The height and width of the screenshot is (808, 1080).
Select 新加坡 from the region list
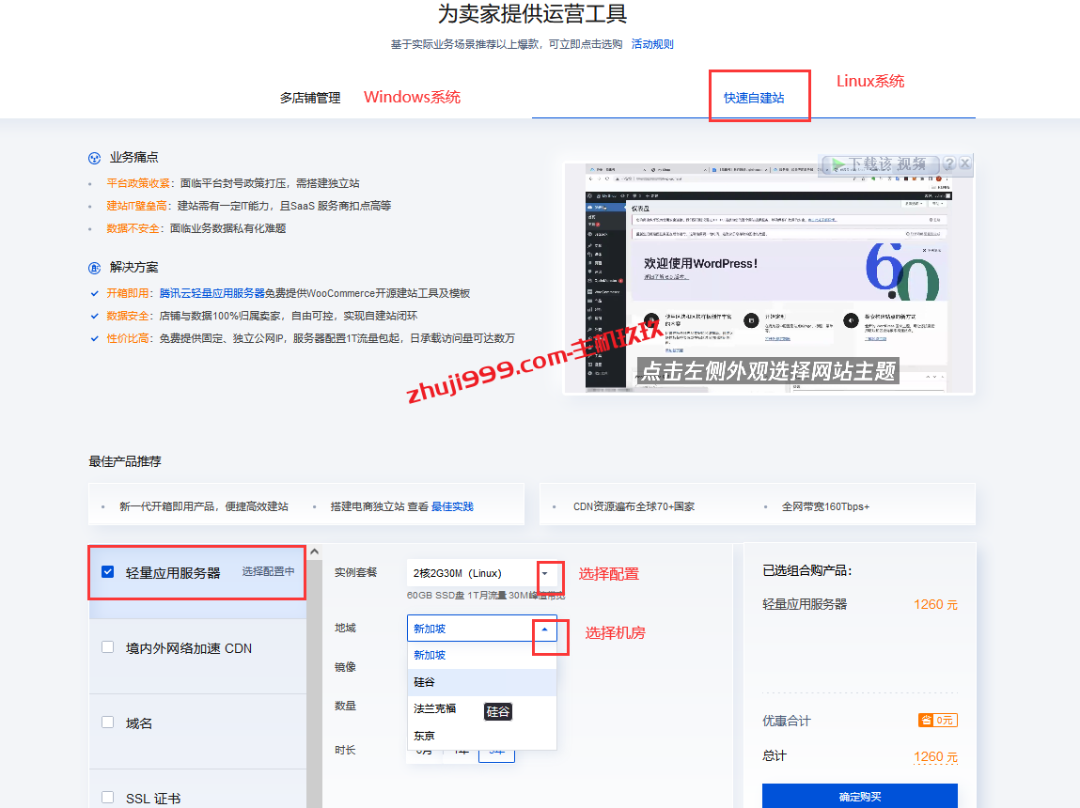pyautogui.click(x=481, y=655)
